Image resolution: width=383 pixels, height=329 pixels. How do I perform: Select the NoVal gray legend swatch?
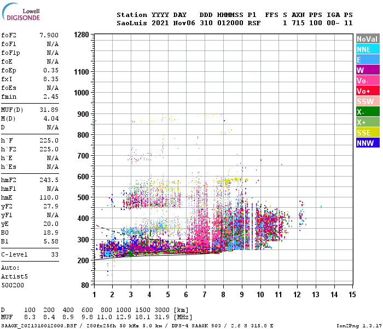pyautogui.click(x=368, y=39)
